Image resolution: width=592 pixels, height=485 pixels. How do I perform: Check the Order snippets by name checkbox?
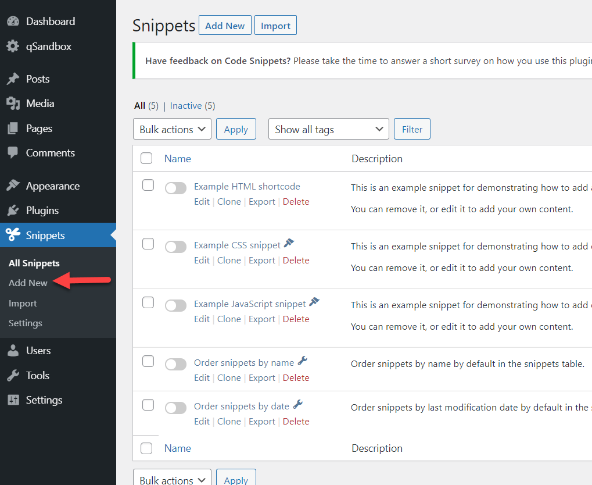pyautogui.click(x=148, y=361)
